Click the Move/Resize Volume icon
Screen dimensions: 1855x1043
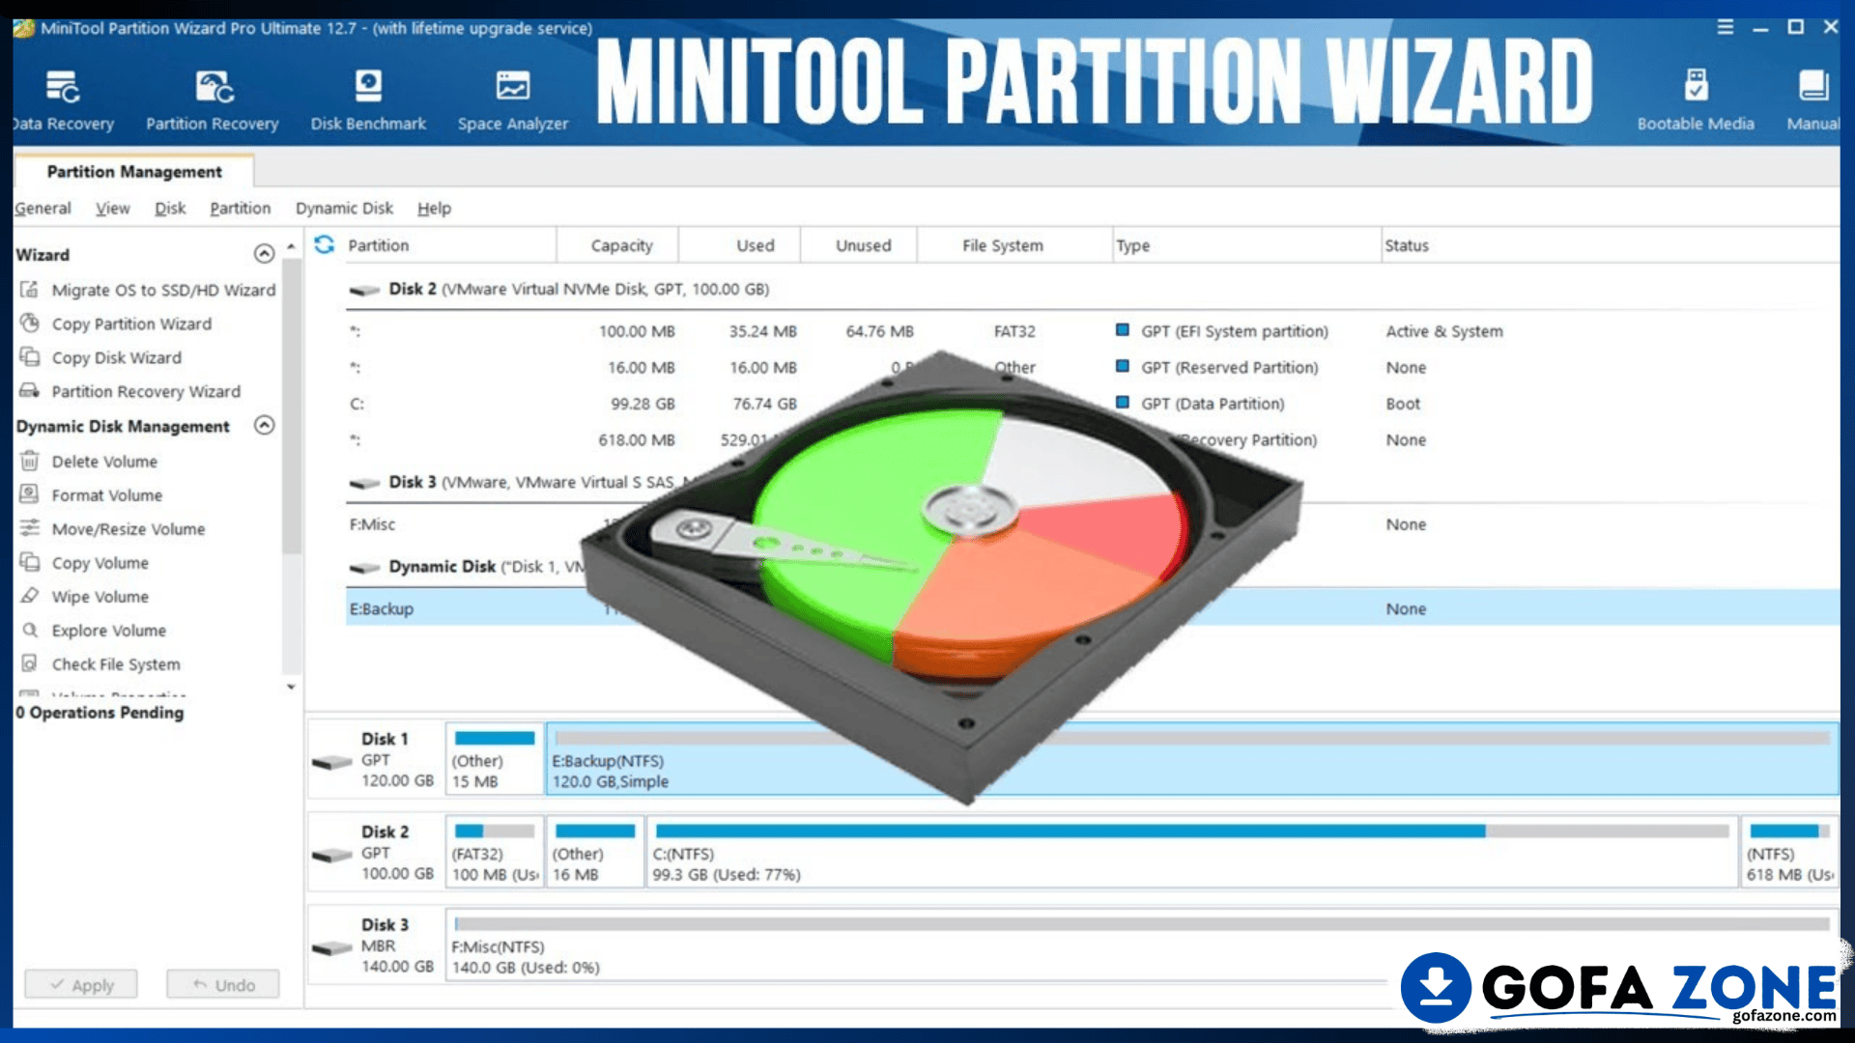pos(30,528)
